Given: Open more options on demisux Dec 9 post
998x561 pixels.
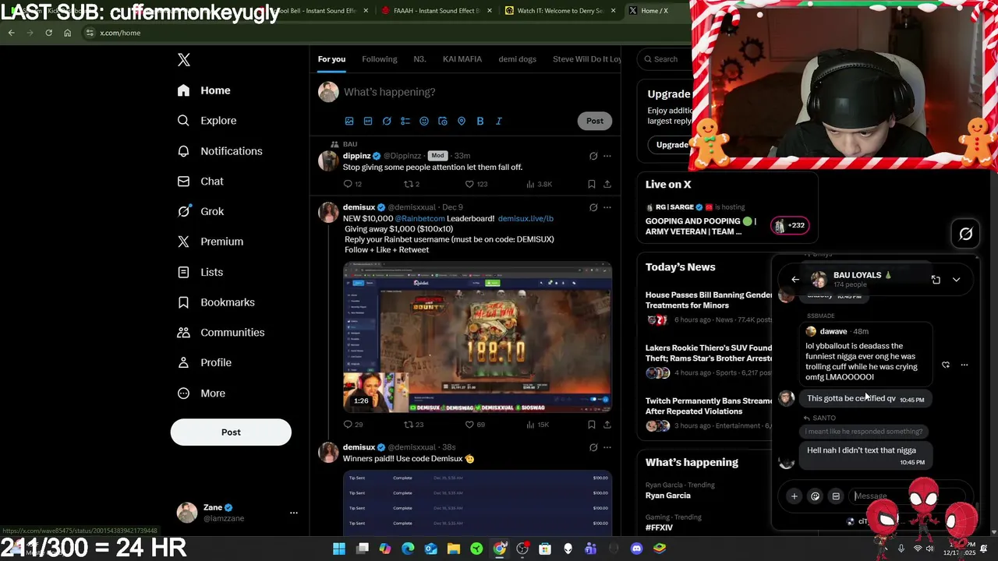Looking at the screenshot, I should (607, 207).
